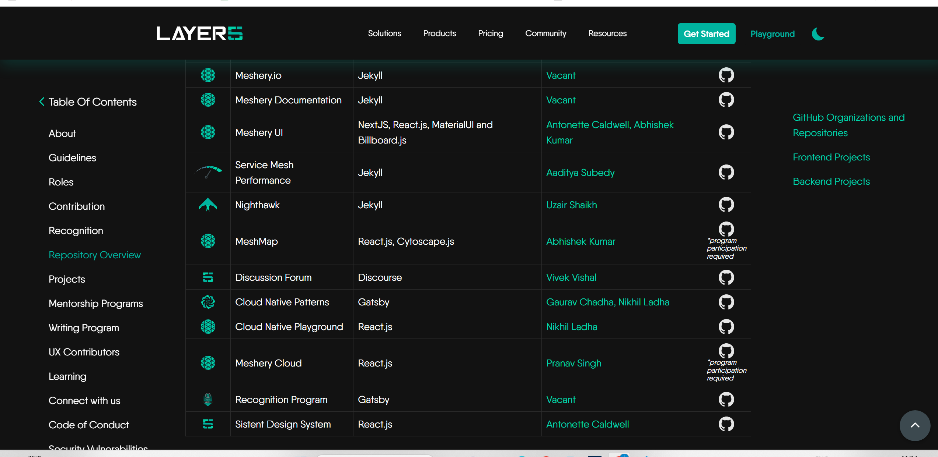Open the Solutions menu
The width and height of the screenshot is (938, 457).
pos(384,33)
